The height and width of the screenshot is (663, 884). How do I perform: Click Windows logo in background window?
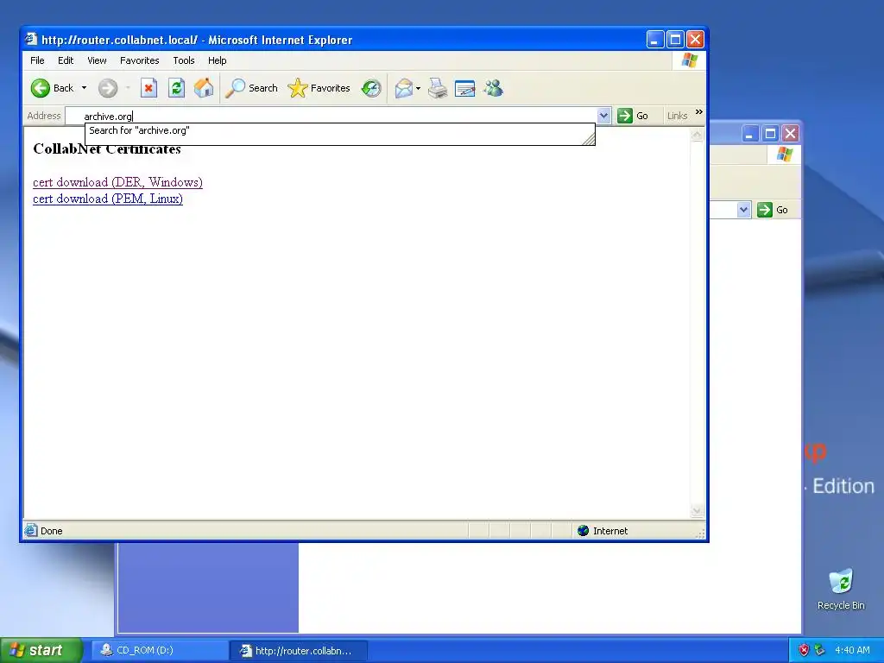(784, 155)
